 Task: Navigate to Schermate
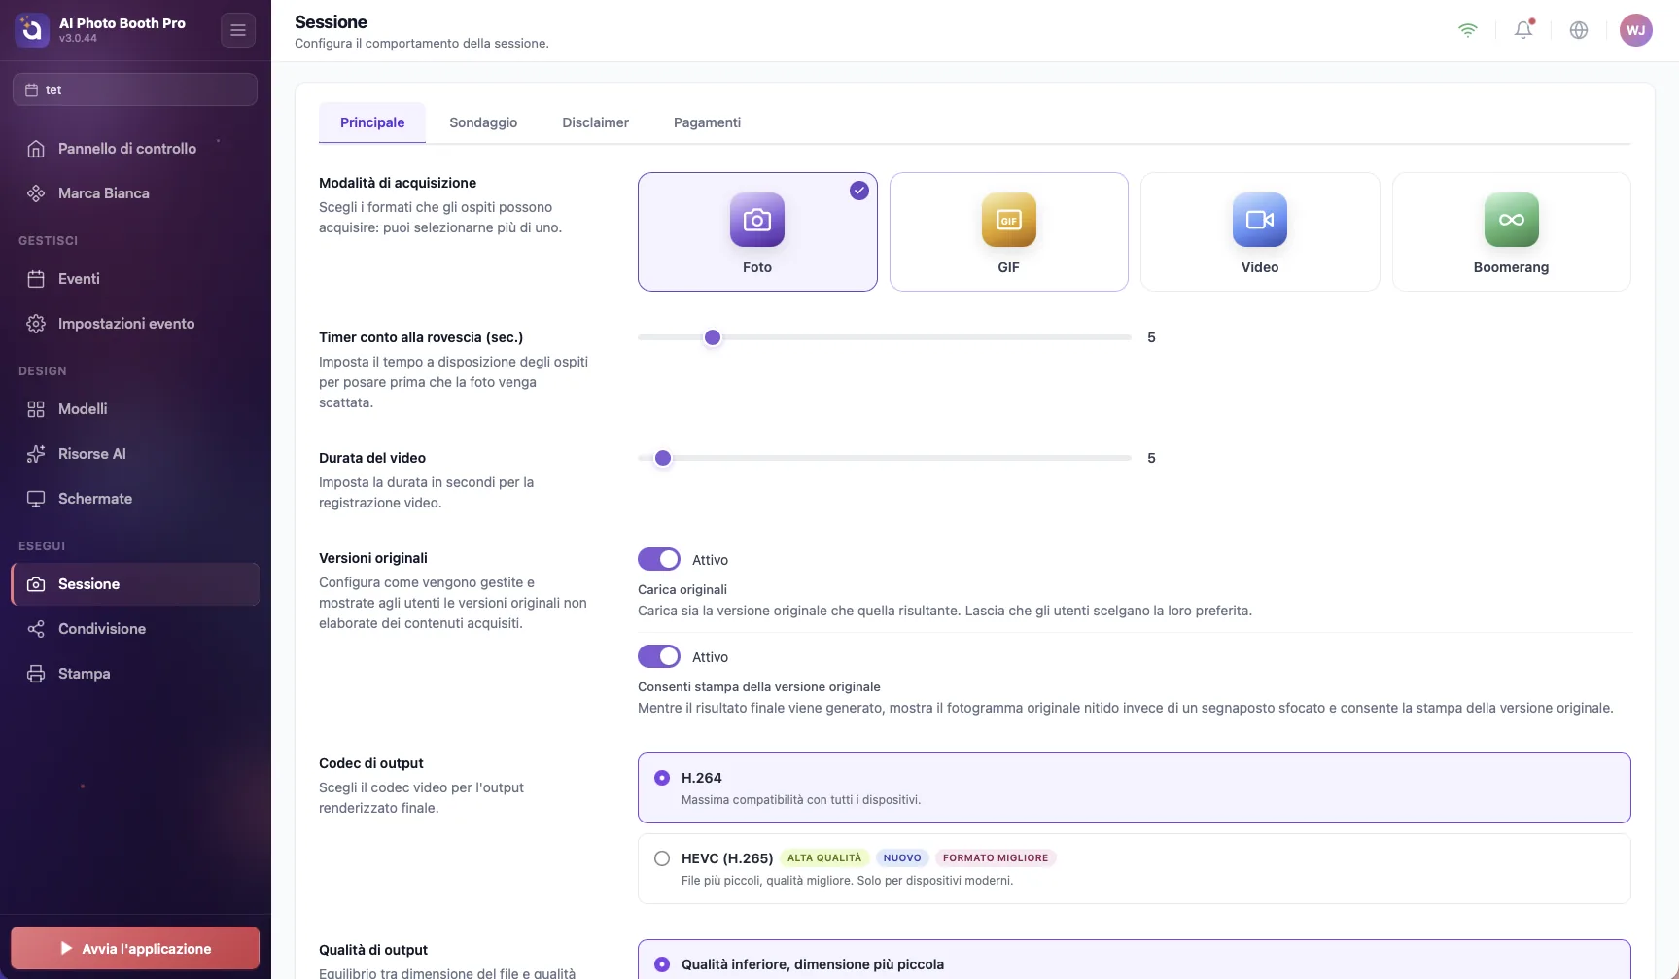coord(135,499)
